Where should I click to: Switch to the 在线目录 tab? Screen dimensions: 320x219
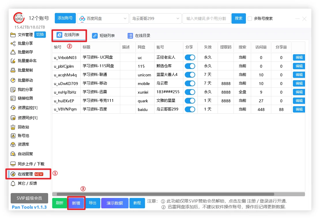tap(139, 36)
